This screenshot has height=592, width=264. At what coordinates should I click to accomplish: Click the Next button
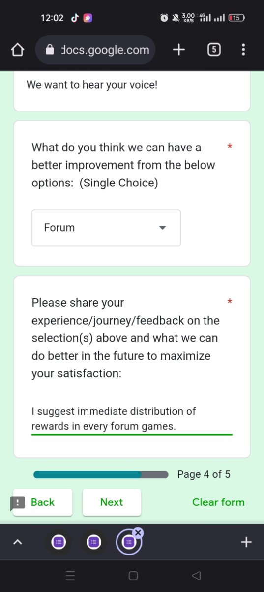click(112, 502)
